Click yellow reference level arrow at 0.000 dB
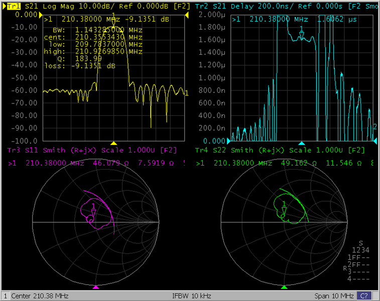The image size is (380, 301). [x=38, y=15]
